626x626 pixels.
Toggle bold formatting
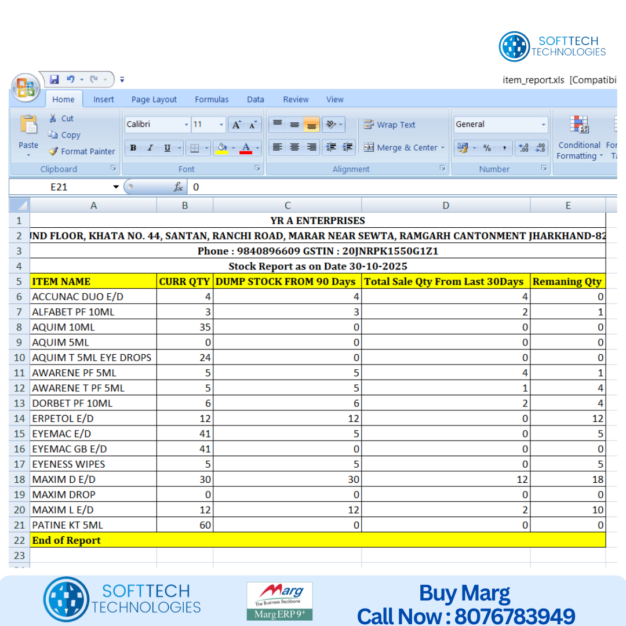coord(133,148)
